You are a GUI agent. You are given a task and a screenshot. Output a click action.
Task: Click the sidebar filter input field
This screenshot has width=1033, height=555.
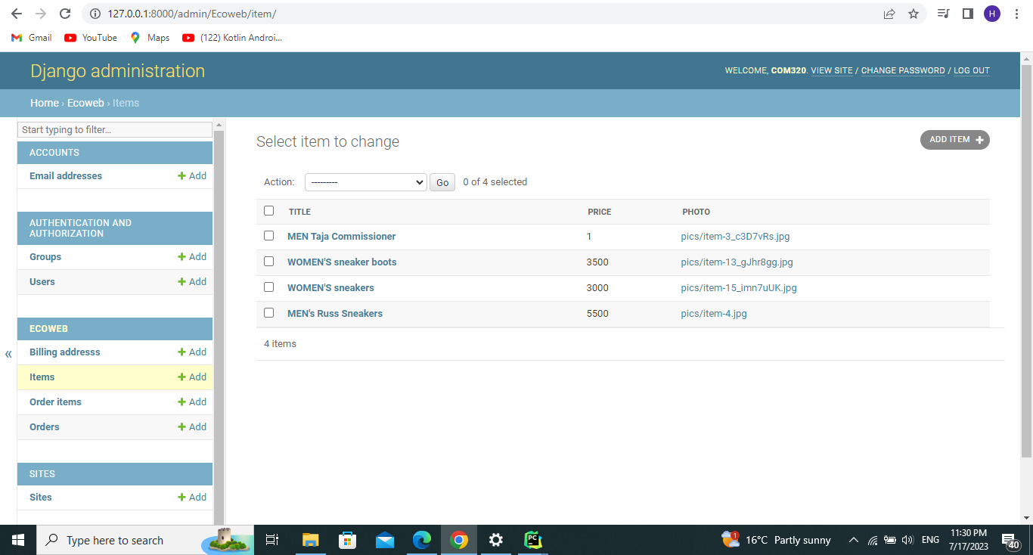[x=114, y=129]
